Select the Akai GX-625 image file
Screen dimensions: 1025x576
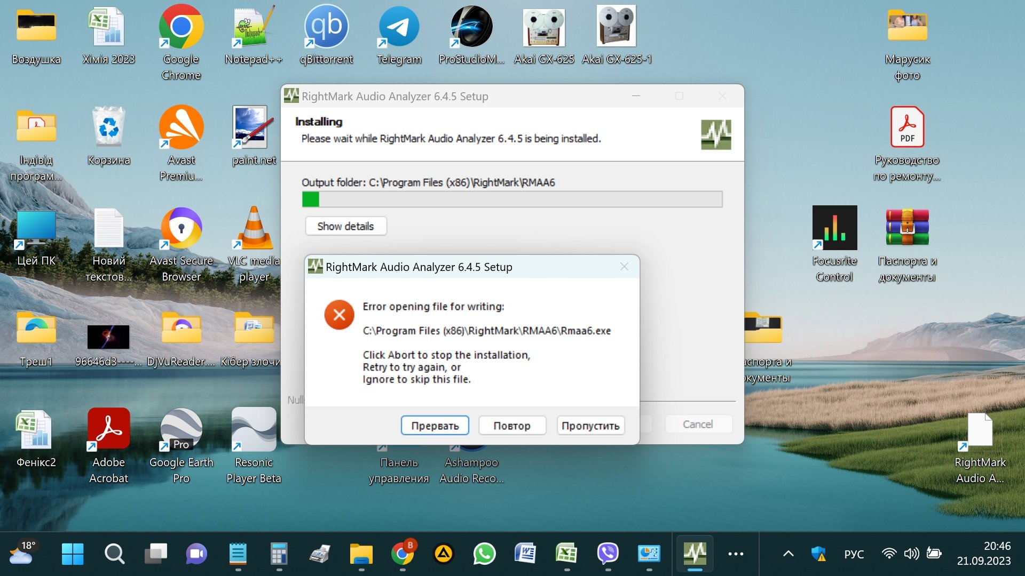pos(543,28)
